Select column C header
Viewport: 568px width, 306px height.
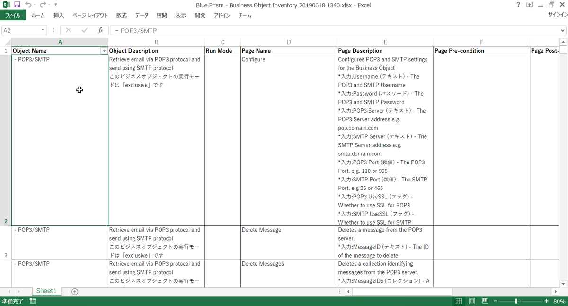coord(222,42)
